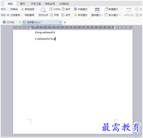Turn on 护眼模式 eye protection mode
The height and width of the screenshot is (138, 143).
click(x=81, y=9)
